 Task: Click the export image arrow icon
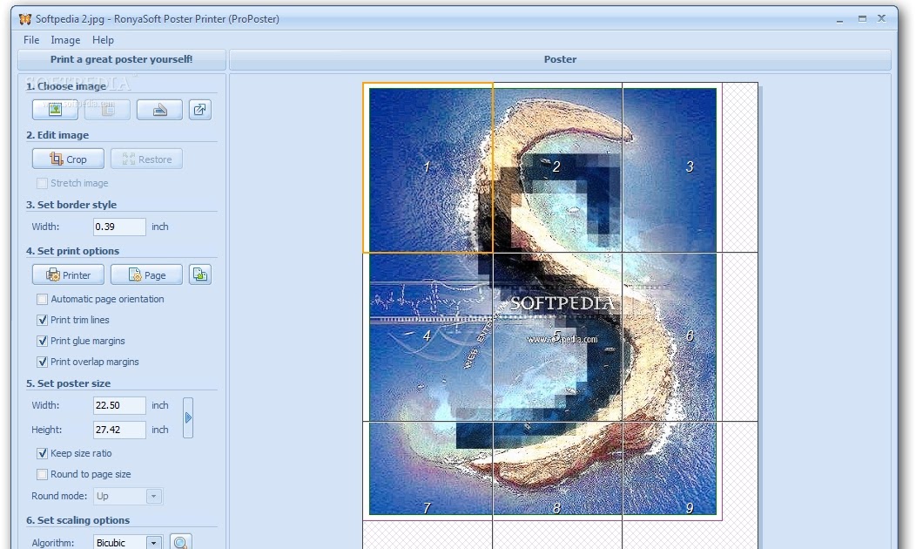pos(199,109)
